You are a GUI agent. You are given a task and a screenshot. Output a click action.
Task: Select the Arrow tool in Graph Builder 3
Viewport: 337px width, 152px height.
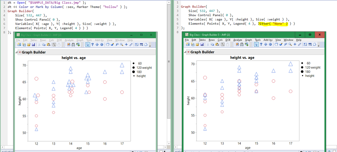point(256,44)
